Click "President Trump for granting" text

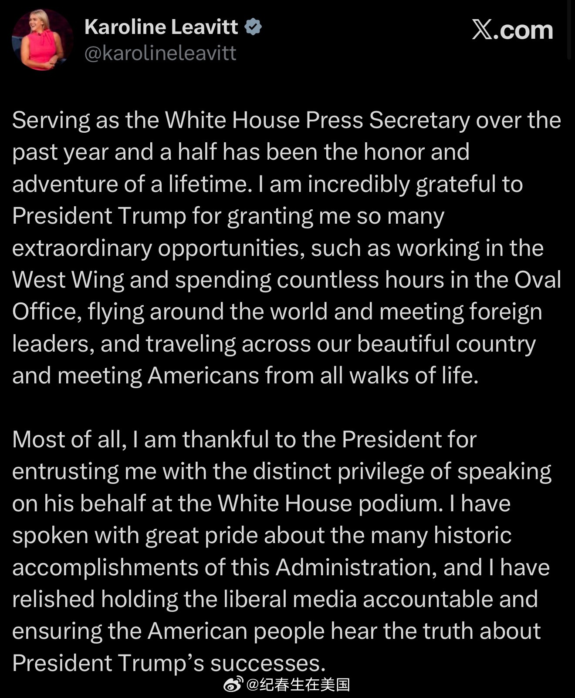pyautogui.click(x=163, y=216)
